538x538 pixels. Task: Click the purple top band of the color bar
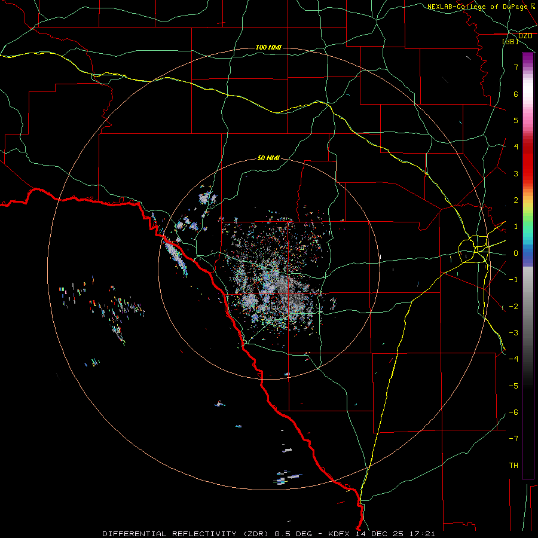tap(528, 59)
